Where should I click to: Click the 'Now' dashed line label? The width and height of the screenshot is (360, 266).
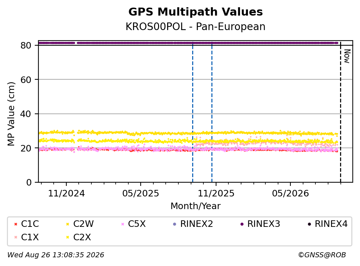pos(347,56)
